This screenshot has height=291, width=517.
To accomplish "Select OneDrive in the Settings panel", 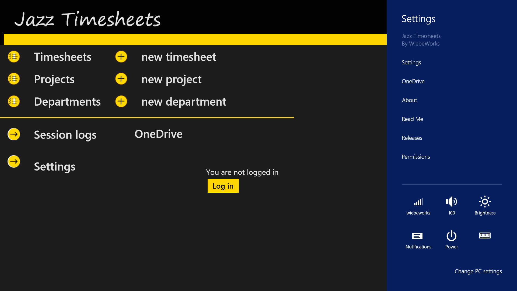I will click(413, 81).
